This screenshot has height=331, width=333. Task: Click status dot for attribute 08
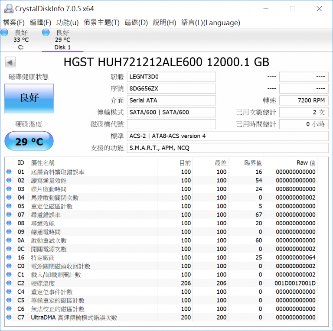[9, 223]
